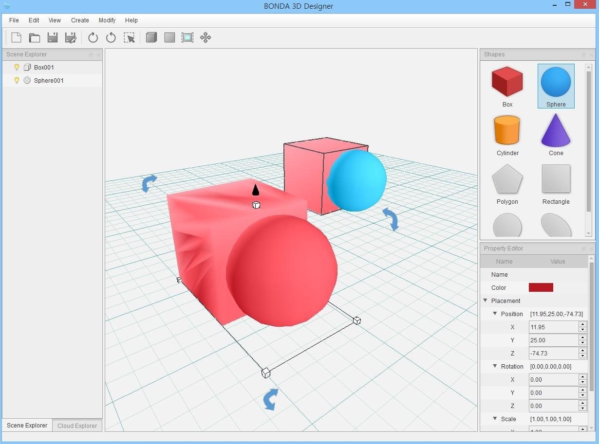Screen dimensions: 599x444
Task: Toggle the lightbulb visibility for Sphere001
Action: click(x=17, y=80)
